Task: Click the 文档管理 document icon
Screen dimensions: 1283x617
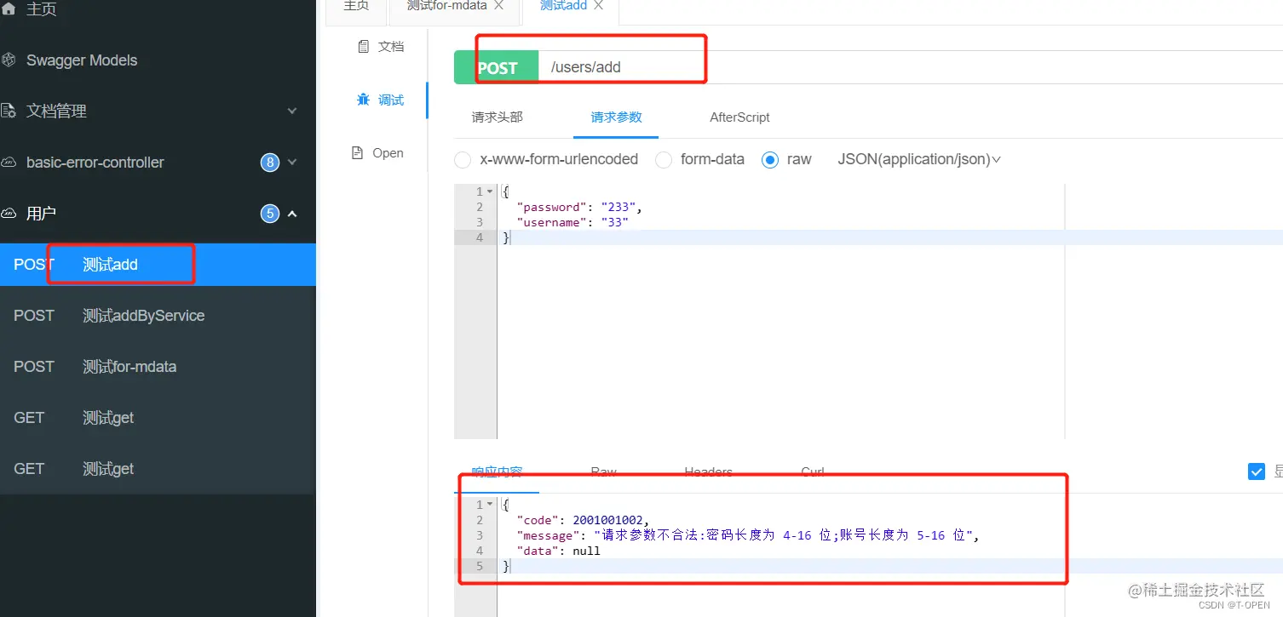Action: point(10,111)
